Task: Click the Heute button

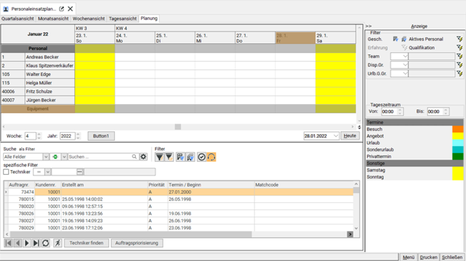Action: 350,135
